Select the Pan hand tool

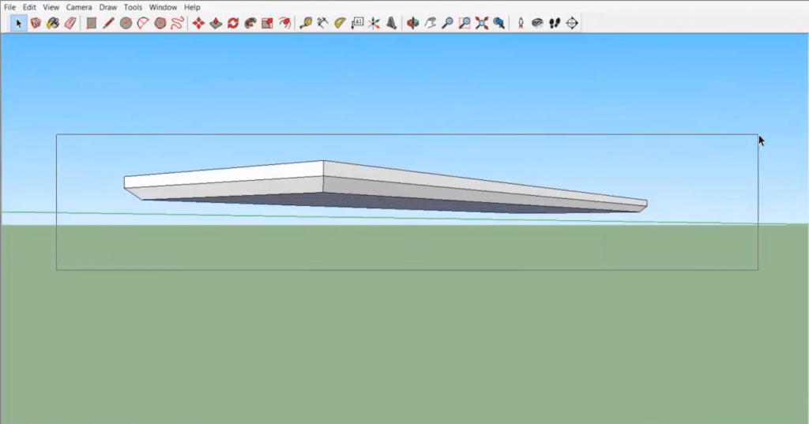pos(430,23)
